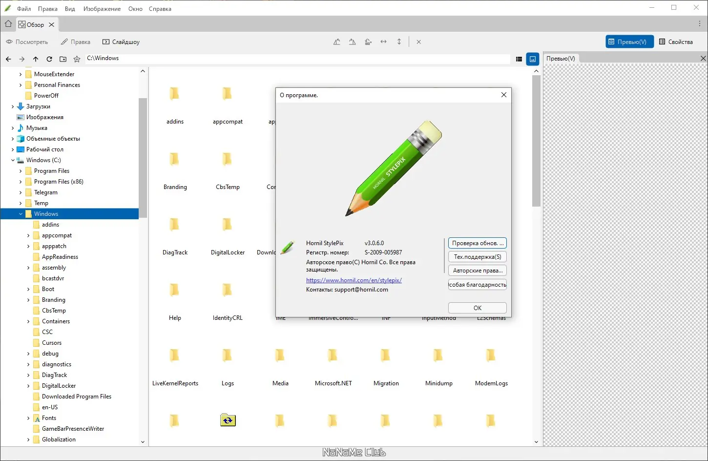Go up one folder level
The height and width of the screenshot is (461, 708).
click(x=36, y=59)
